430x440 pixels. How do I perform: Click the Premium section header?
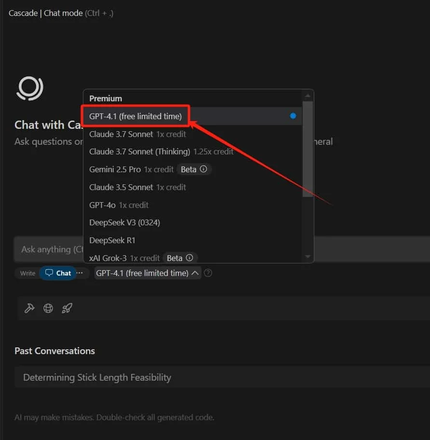click(x=106, y=98)
